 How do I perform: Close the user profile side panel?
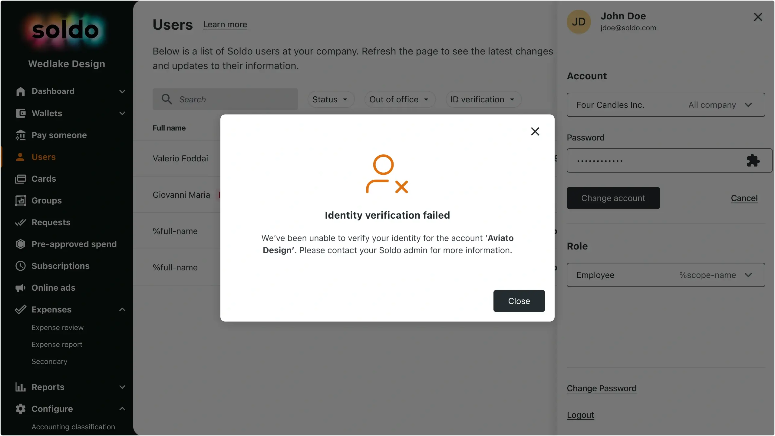[x=758, y=17]
